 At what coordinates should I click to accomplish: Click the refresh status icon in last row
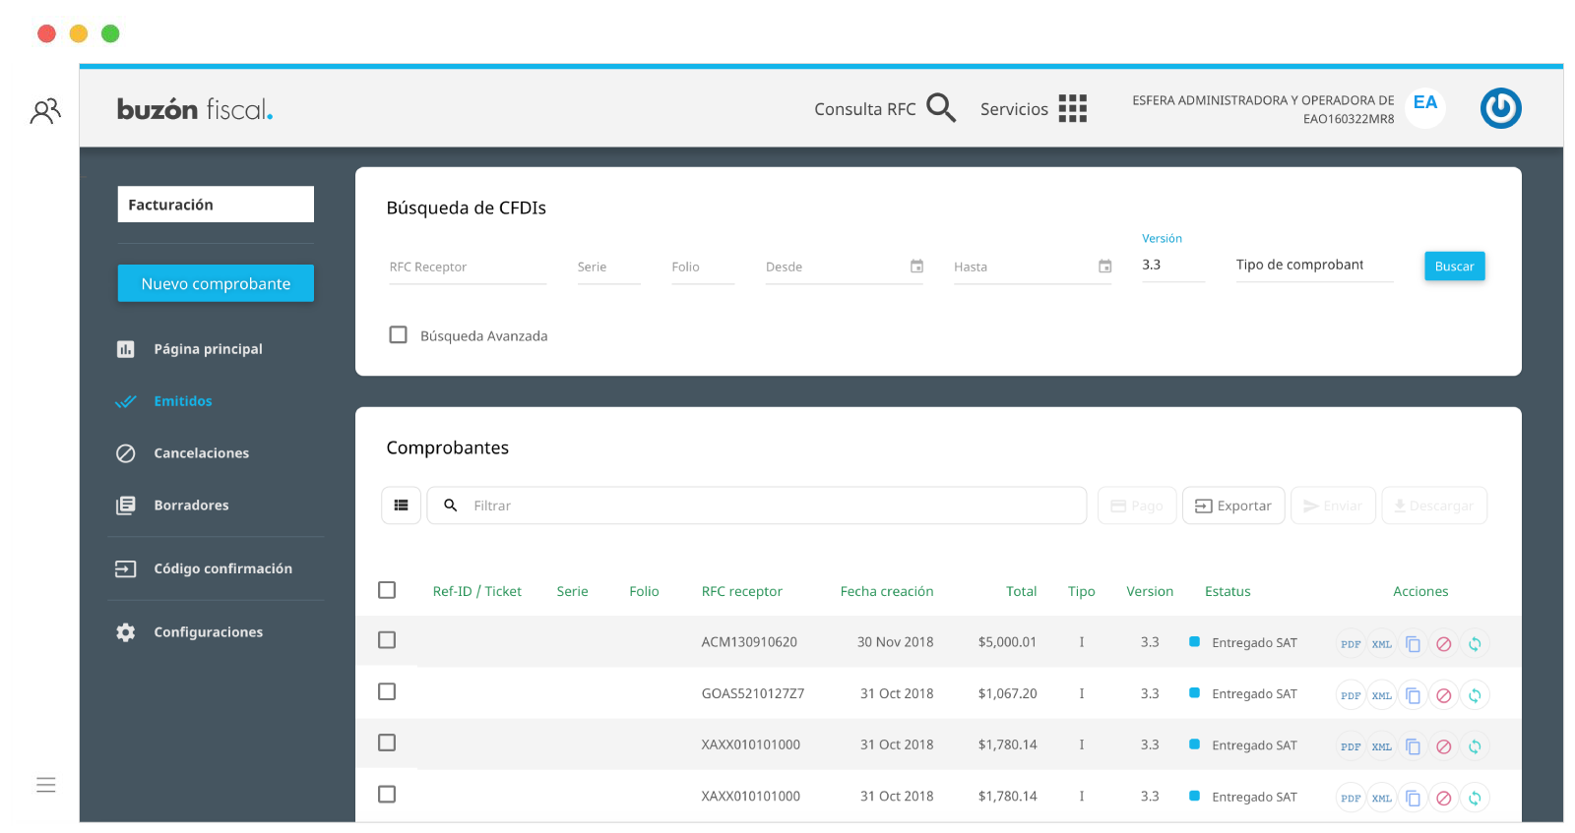pos(1475,798)
